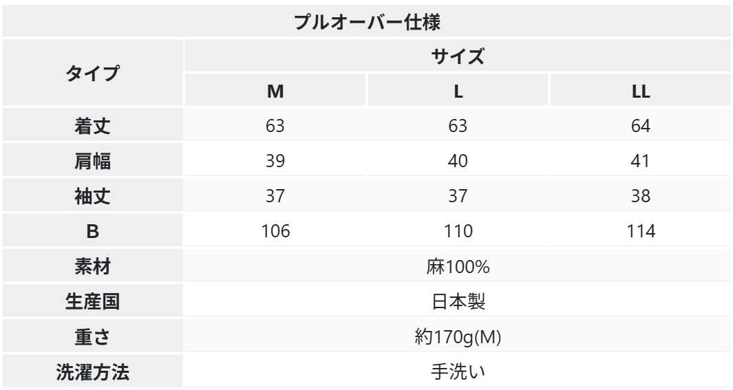The height and width of the screenshot is (390, 733).
Task: Select the B row value 110
Action: tap(457, 232)
